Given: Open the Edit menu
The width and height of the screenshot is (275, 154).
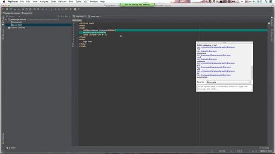Looking at the screenshot, I should (28, 1).
